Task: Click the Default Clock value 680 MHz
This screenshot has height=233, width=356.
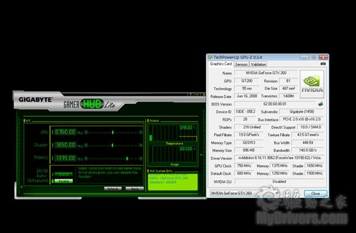Action: (x=244, y=173)
